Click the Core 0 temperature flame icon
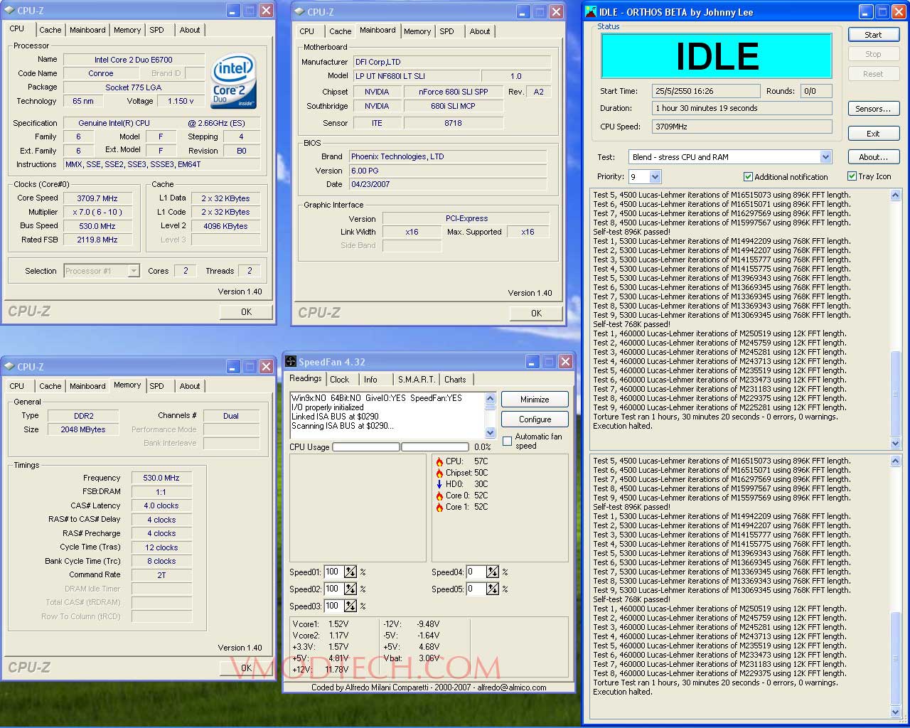 point(439,496)
